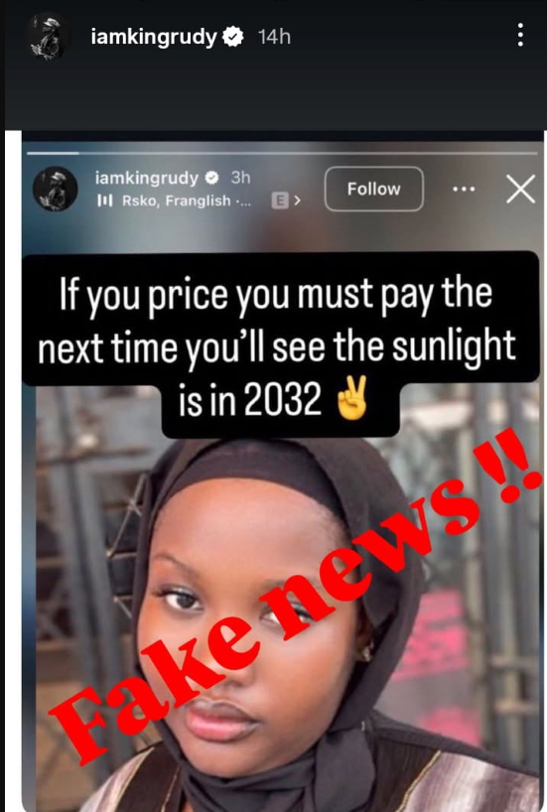
Task: Expand the music details chevron arrow
Action: (x=297, y=201)
